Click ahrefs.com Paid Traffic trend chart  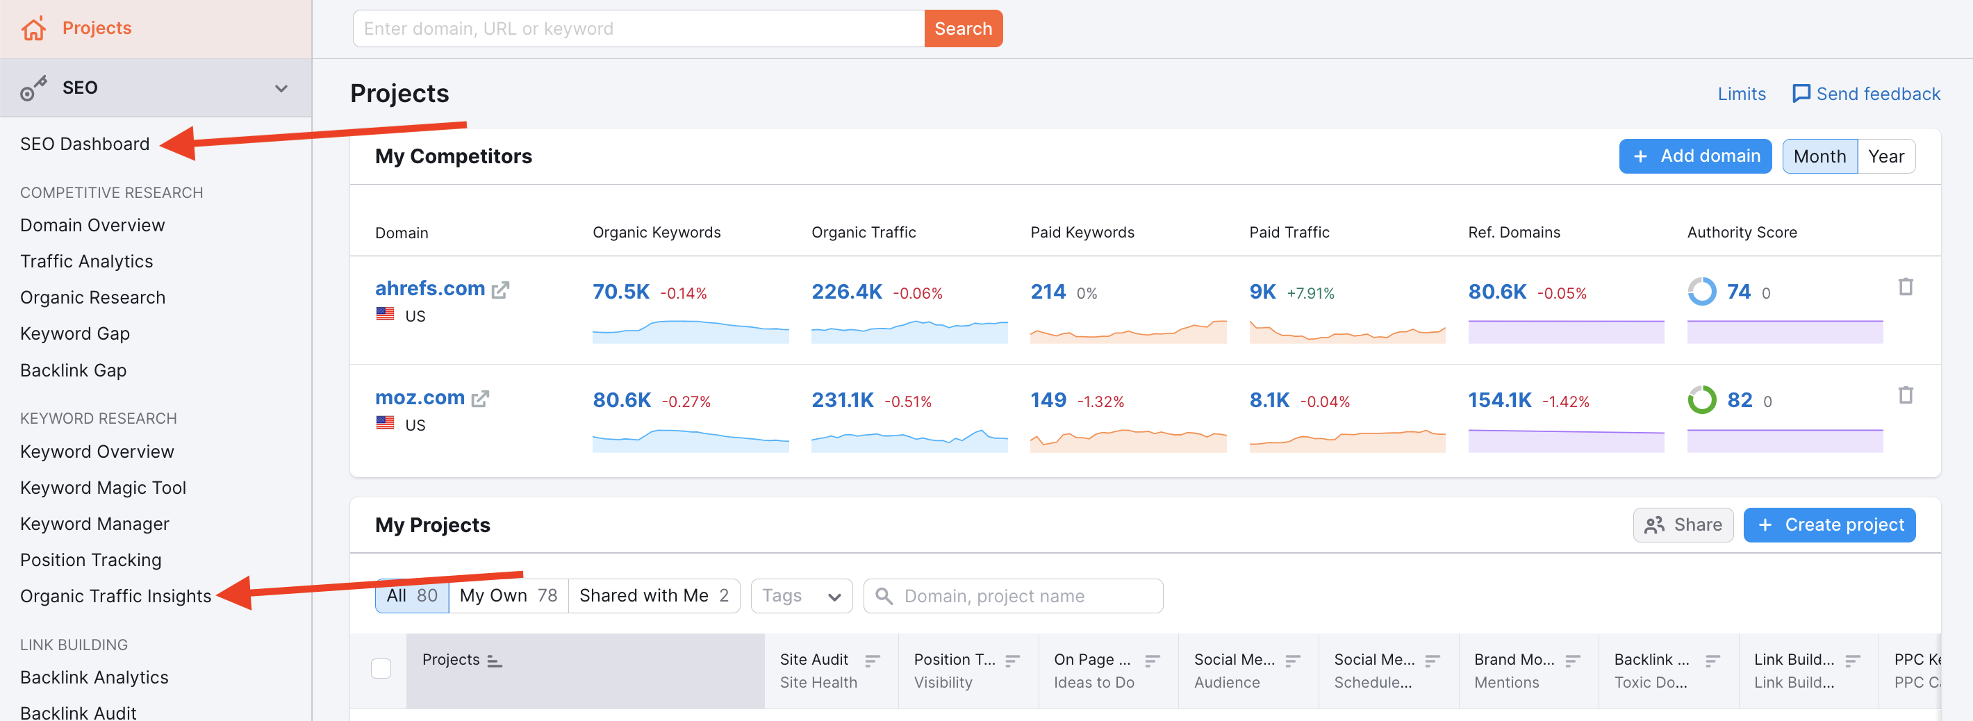(x=1347, y=331)
